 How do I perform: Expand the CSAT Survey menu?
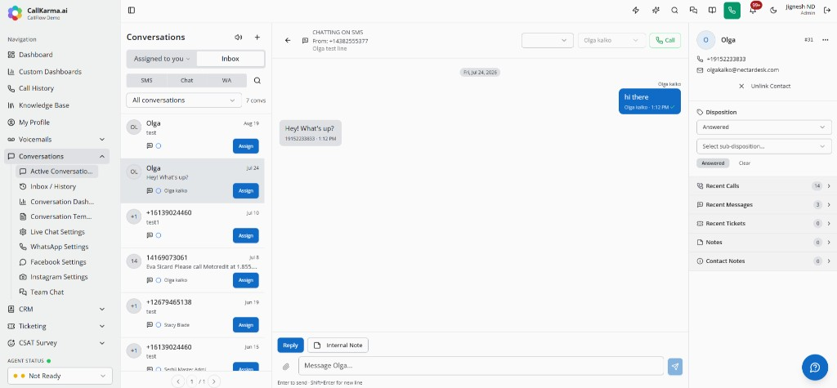(56, 343)
